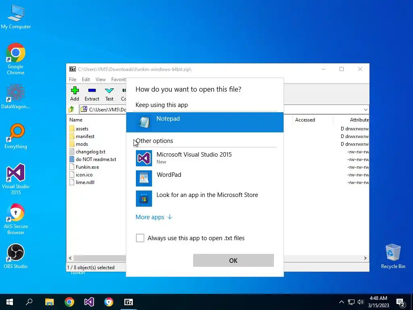Click OK in the open-with dialog
413x310 pixels.
coord(234,260)
